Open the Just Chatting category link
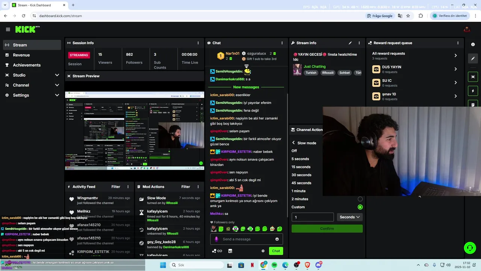The image size is (481, 271). click(315, 67)
